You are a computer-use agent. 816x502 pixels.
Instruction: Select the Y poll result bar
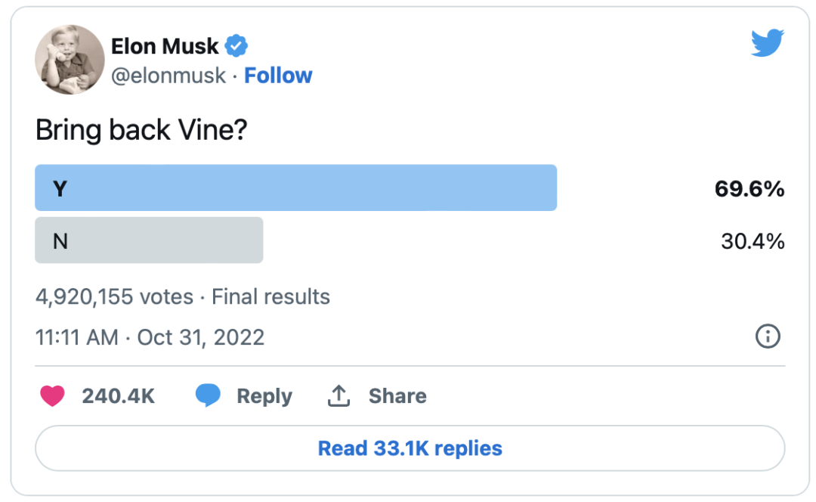point(295,188)
